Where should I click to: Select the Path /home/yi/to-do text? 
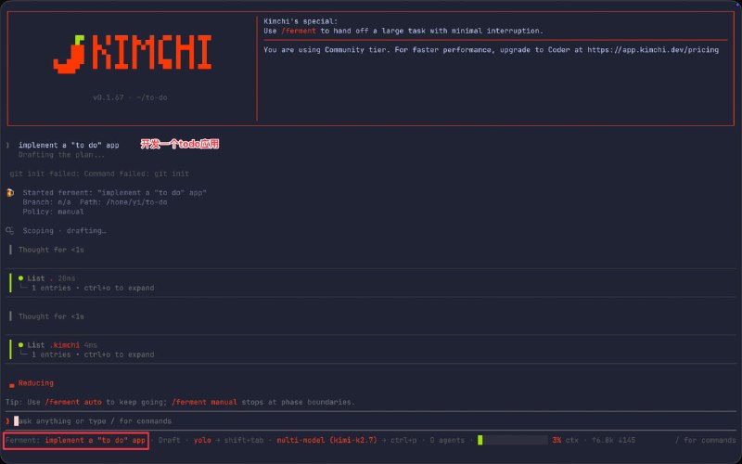(123, 202)
